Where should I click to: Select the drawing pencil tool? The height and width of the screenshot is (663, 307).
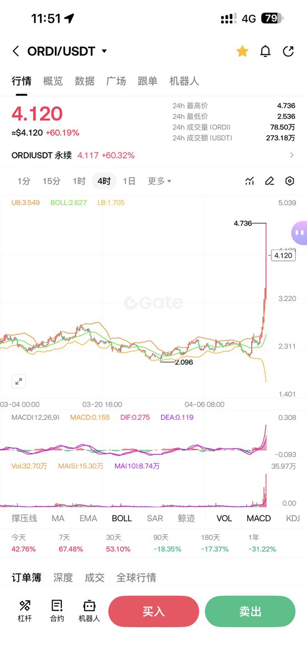(269, 181)
